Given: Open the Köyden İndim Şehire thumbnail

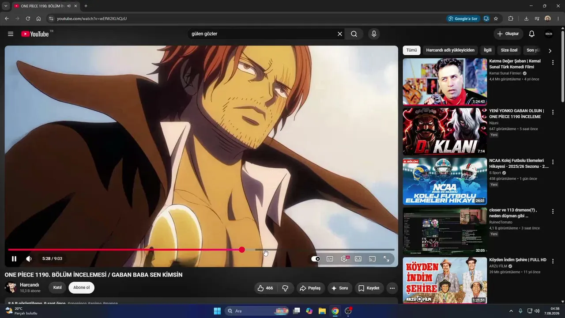Looking at the screenshot, I should coord(445,280).
